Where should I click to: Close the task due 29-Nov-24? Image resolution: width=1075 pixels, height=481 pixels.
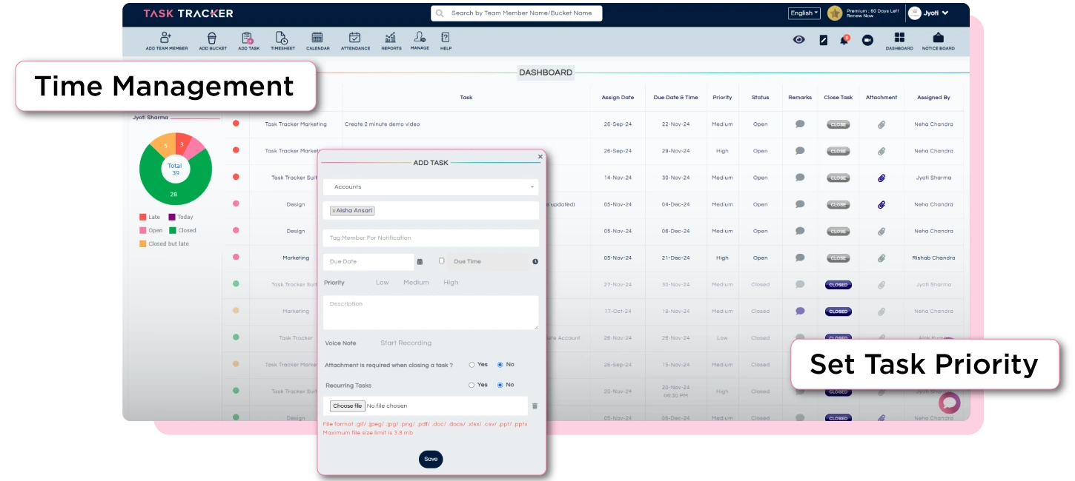[x=838, y=151]
